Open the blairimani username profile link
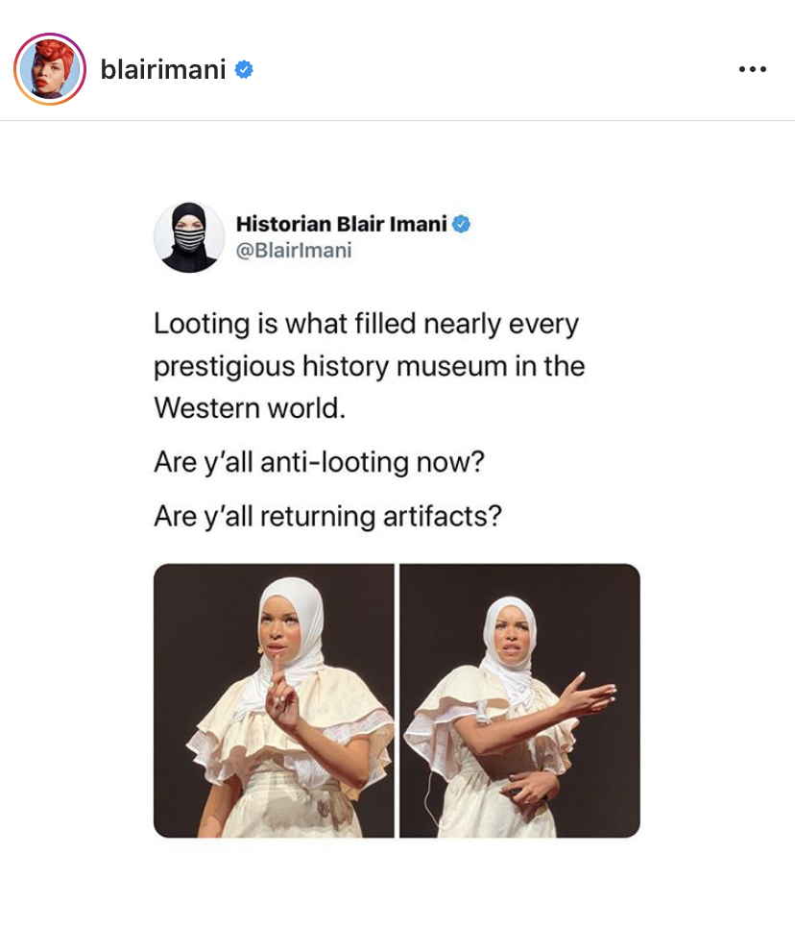The width and height of the screenshot is (795, 927). tap(163, 69)
